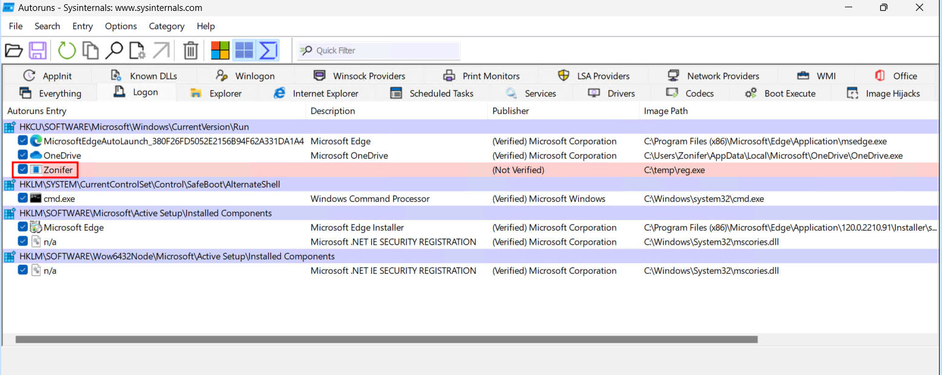The height and width of the screenshot is (375, 942).
Task: Open Winlogon tab via its key icon
Action: click(x=222, y=76)
